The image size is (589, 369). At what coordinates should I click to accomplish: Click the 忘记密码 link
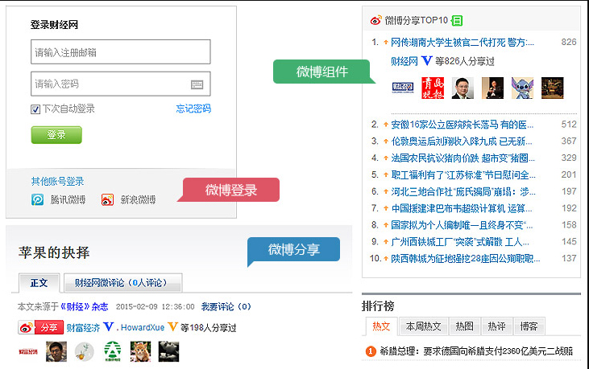pos(193,109)
